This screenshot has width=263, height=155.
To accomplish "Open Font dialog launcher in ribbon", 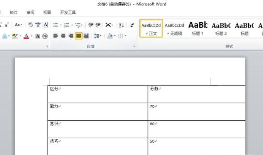I will pos(47,46).
